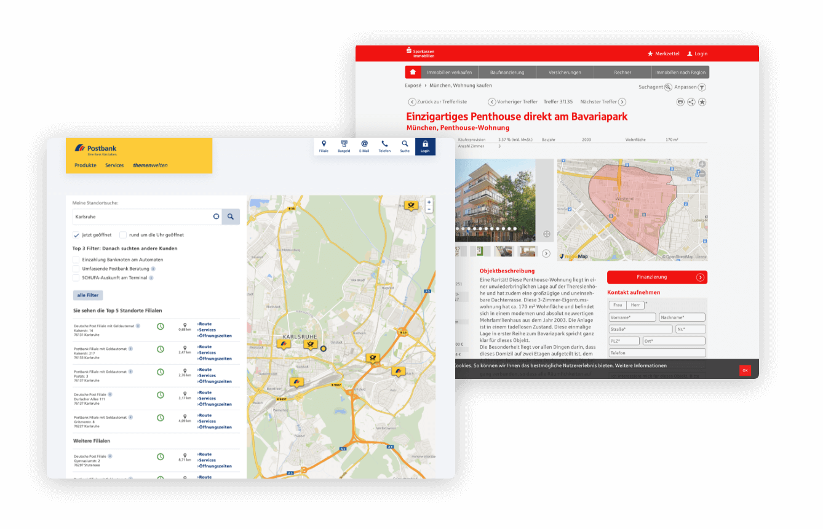The image size is (823, 529).
Task: Click the Sparkassen Login user icon
Action: pos(690,54)
